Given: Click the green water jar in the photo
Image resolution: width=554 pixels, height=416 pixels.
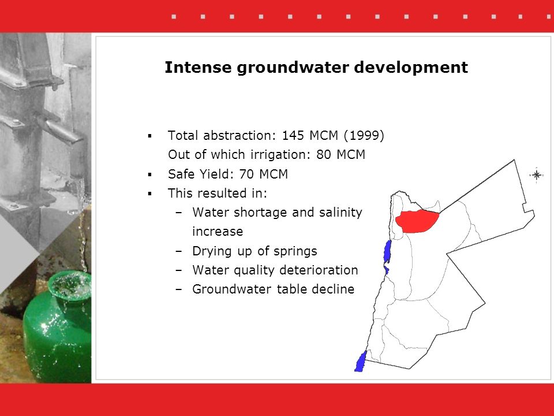Looking at the screenshot, I should pos(58,327).
